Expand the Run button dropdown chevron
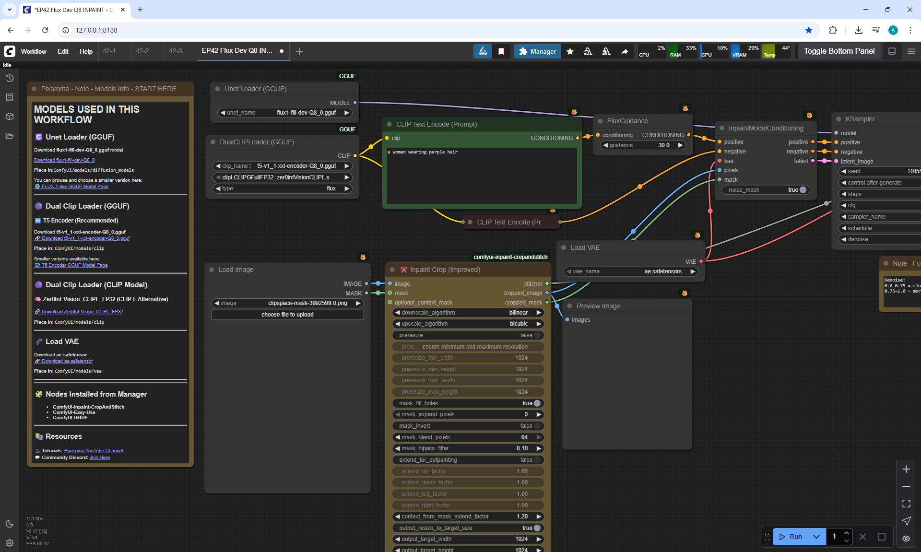 816,537
